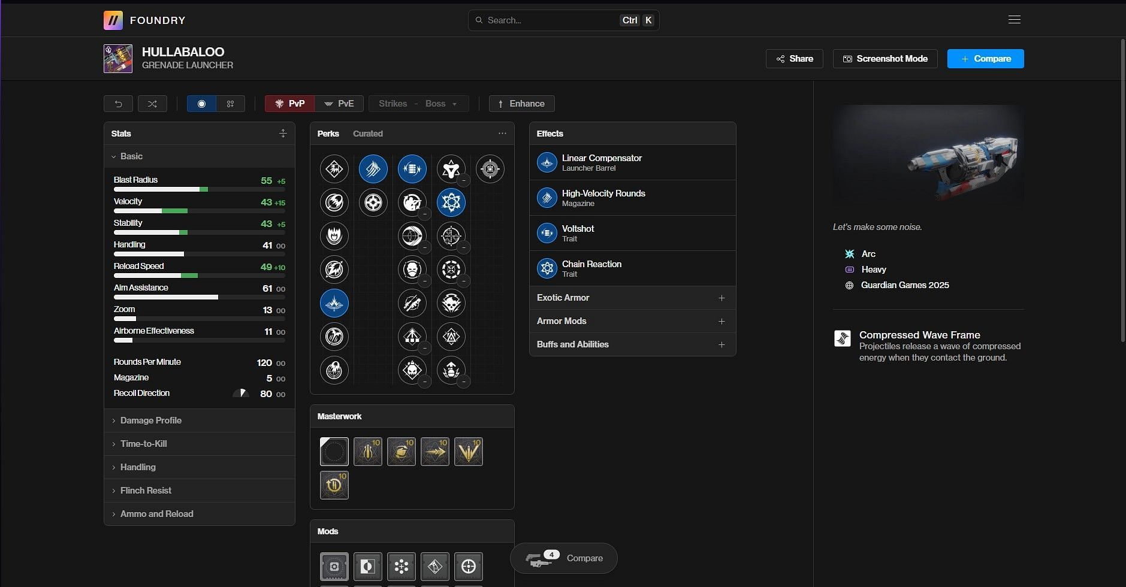Switch to the Curated tab
1126x587 pixels.
tap(367, 134)
